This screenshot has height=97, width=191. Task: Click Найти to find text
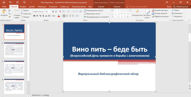175,10
